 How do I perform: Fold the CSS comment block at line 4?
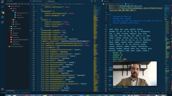(x=108, y=14)
